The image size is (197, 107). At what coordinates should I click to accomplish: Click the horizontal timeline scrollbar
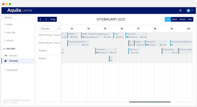(150, 102)
